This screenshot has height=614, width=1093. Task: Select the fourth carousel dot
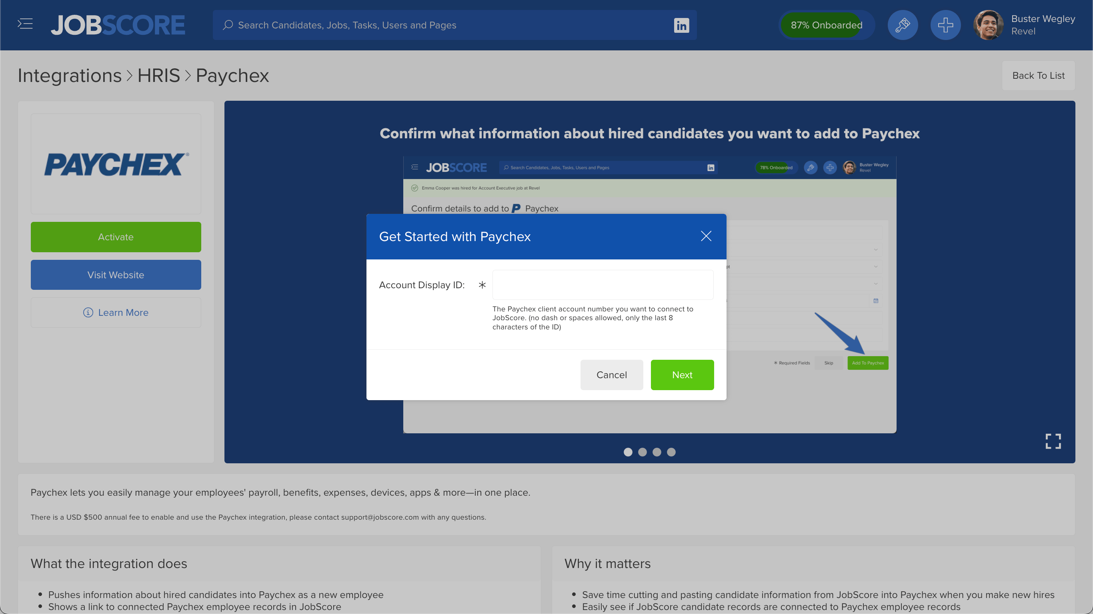point(671,452)
